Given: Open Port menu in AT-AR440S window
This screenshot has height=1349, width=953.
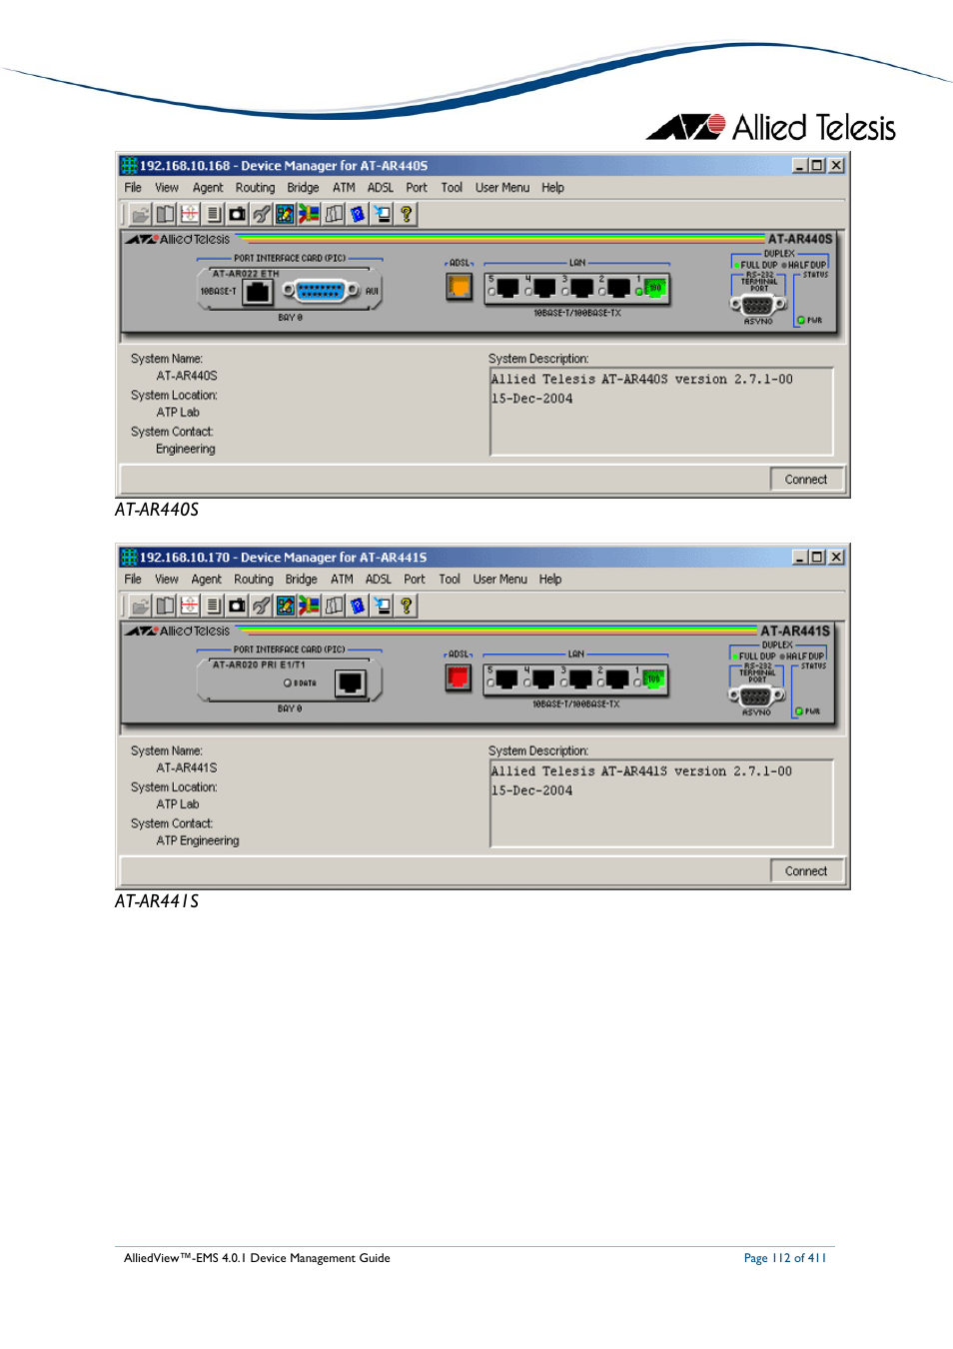Looking at the screenshot, I should pos(417,188).
